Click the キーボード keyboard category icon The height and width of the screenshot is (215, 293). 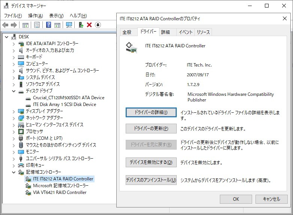click(21, 57)
